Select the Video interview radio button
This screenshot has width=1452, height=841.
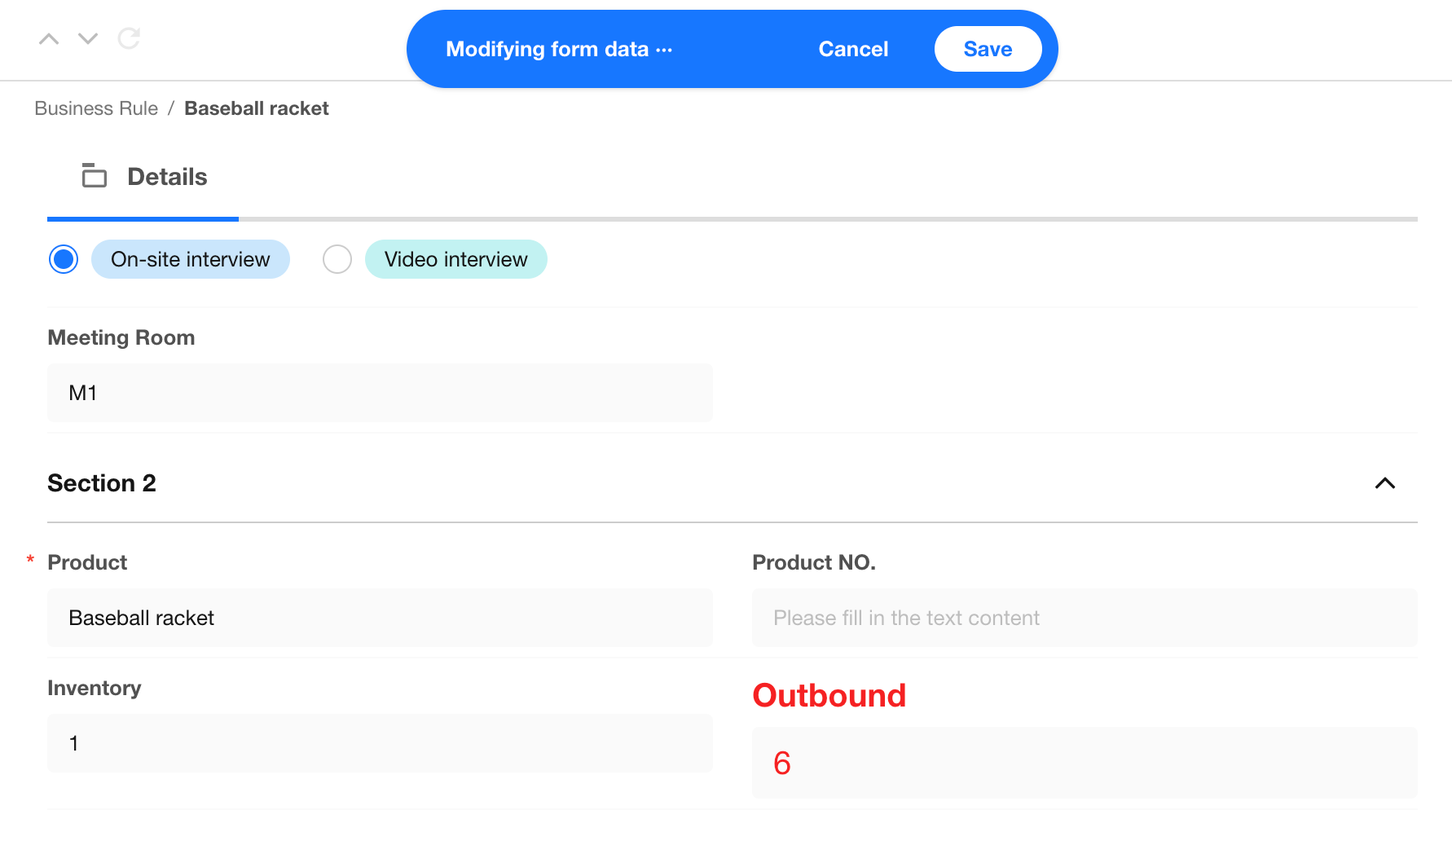337,259
